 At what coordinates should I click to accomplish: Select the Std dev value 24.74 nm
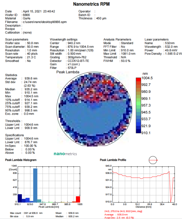tap(30, 82)
